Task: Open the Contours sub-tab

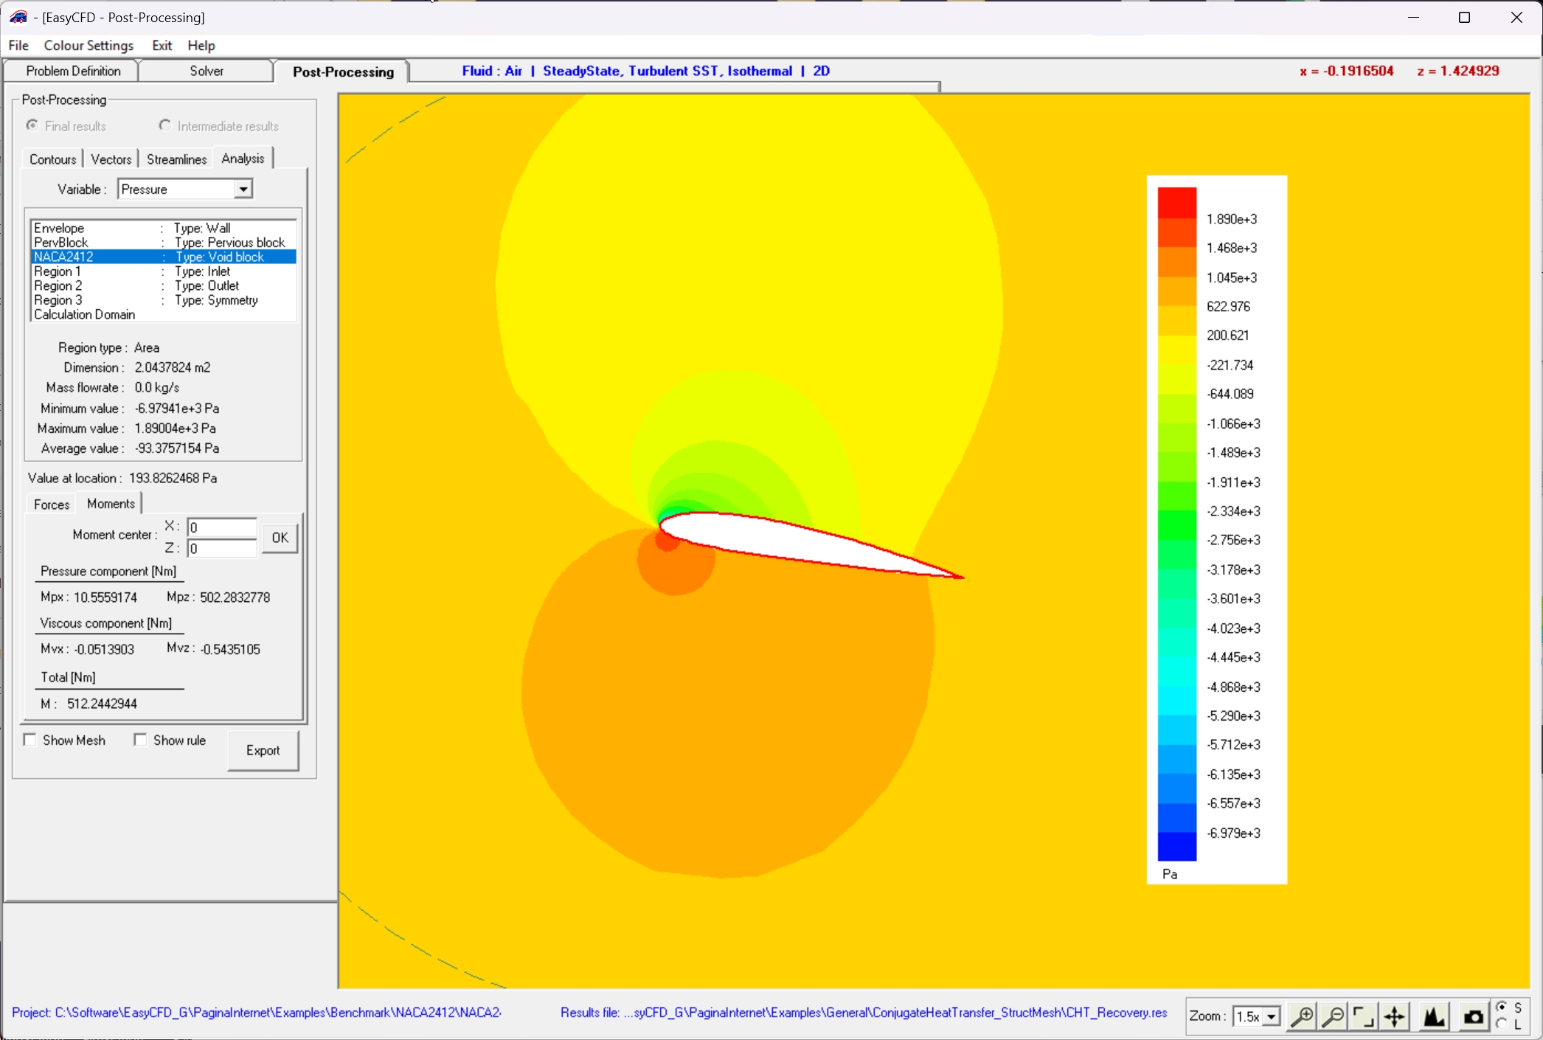Action: click(x=52, y=159)
